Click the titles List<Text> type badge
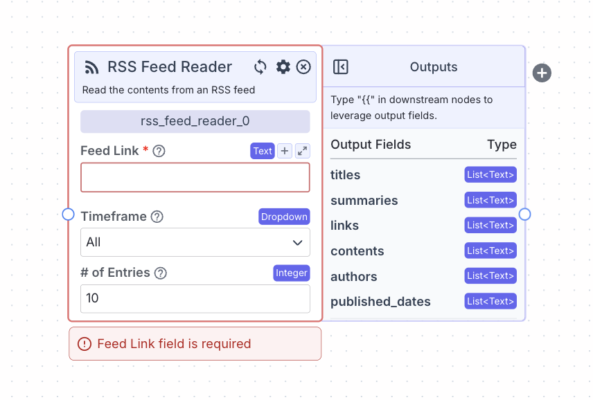 coord(490,174)
